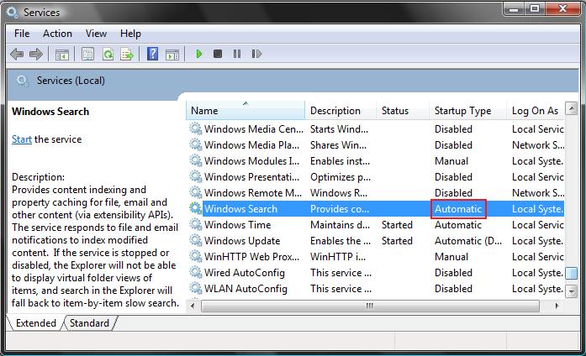The image size is (586, 356).
Task: Click gear icon of Windows Presentation row
Action: 195,177
